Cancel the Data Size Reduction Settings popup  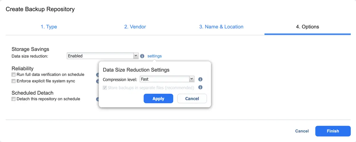[192, 98]
